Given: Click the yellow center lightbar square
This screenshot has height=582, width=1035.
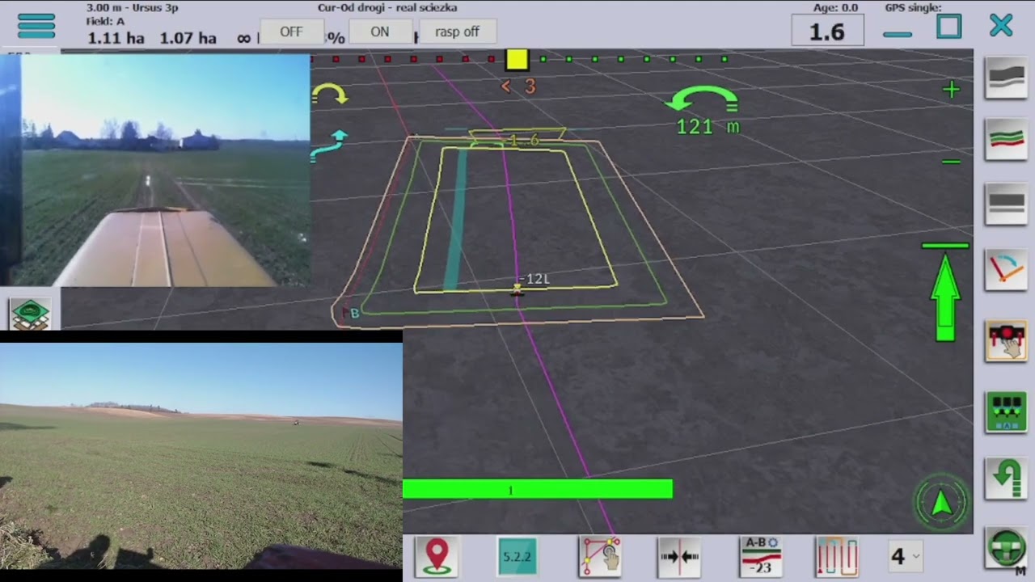Looking at the screenshot, I should 517,60.
